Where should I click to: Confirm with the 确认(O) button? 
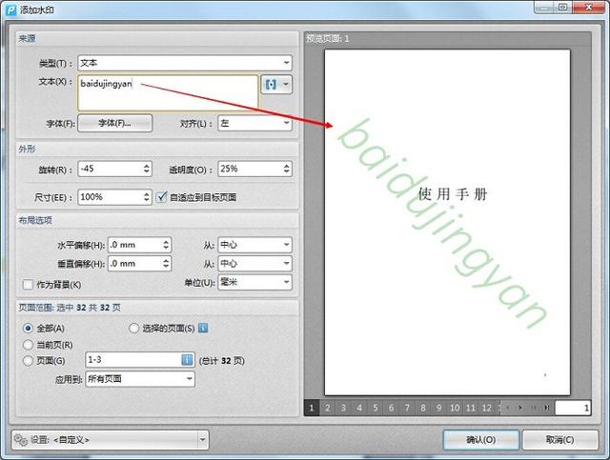pos(480,440)
